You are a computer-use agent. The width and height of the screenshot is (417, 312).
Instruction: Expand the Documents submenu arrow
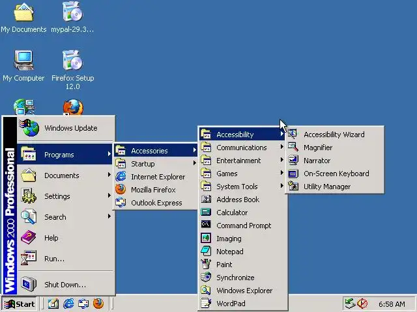tap(109, 175)
